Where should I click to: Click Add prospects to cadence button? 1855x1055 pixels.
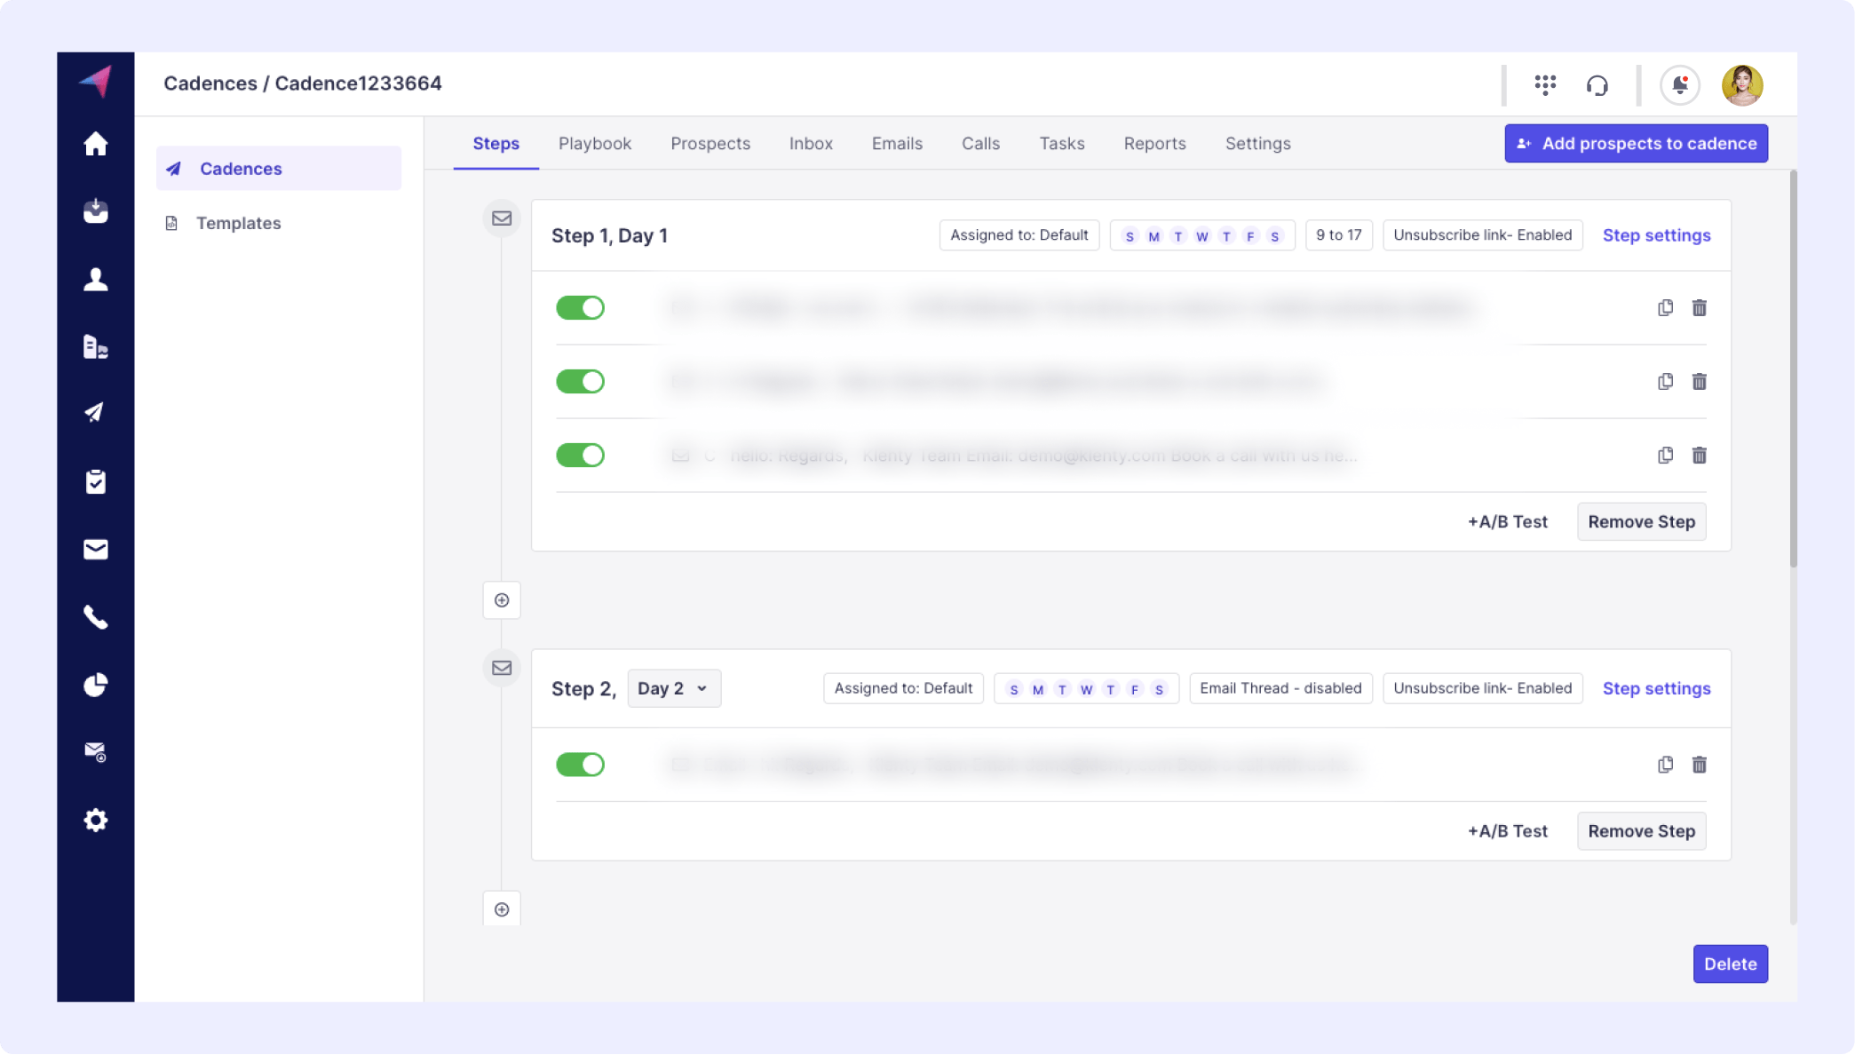coord(1636,144)
